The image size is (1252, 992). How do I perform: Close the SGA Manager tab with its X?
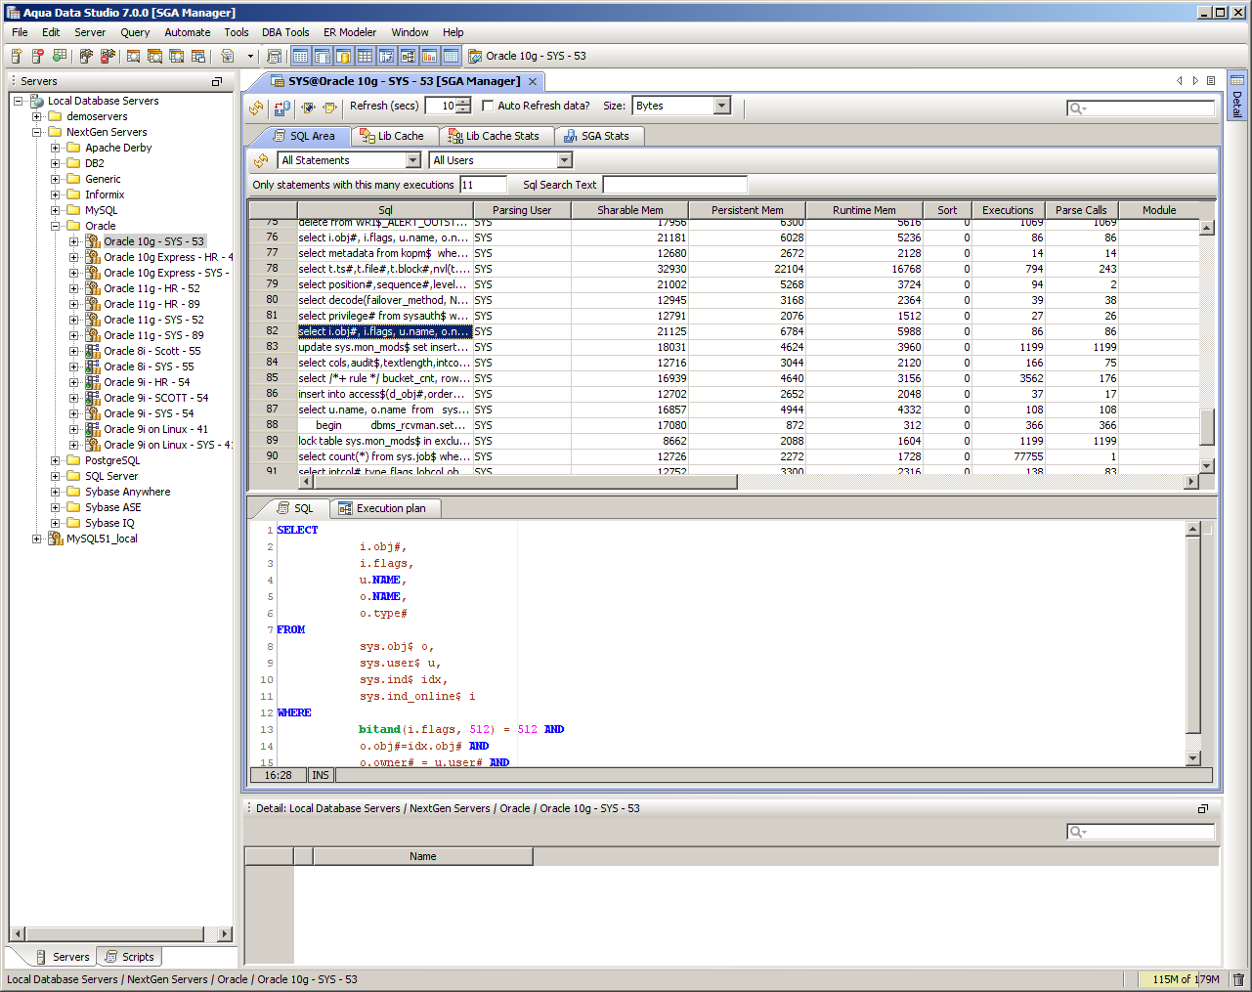[533, 81]
